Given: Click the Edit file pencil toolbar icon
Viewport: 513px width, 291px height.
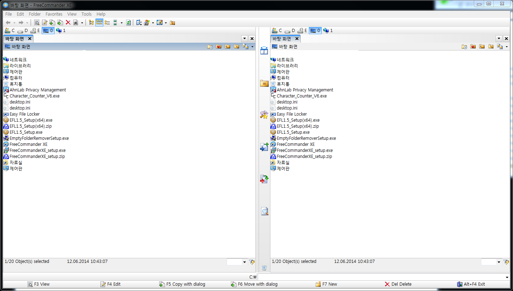Looking at the screenshot, I should [45, 22].
